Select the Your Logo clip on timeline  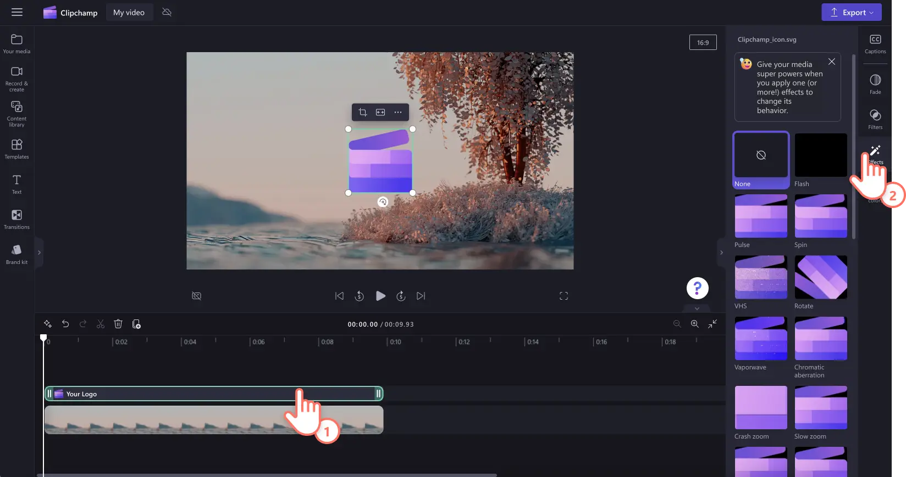(x=214, y=394)
